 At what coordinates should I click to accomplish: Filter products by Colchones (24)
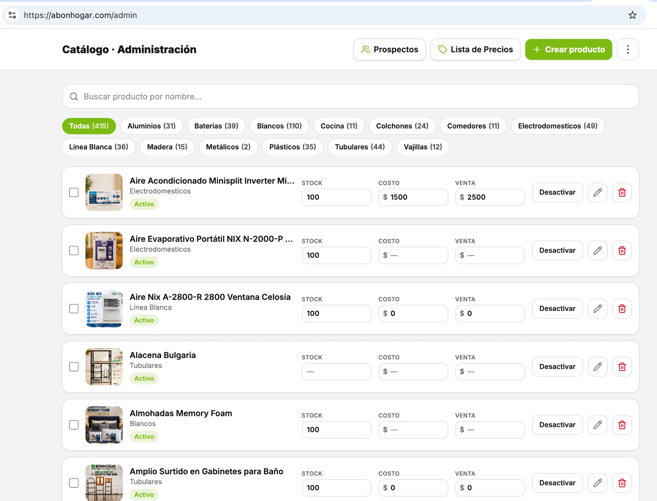coord(402,126)
